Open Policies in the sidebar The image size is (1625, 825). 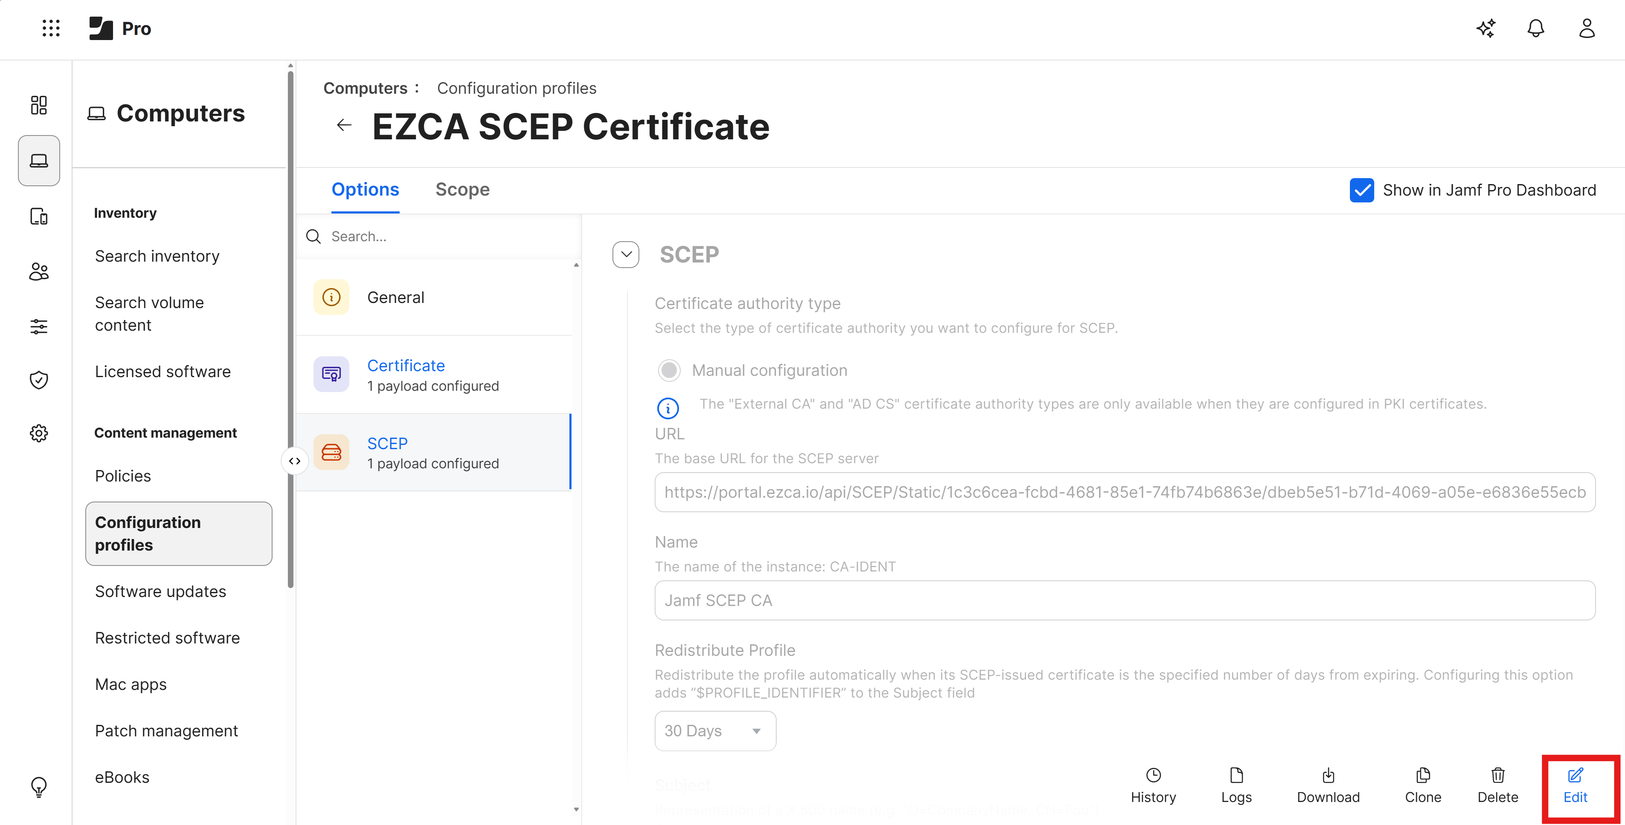[123, 476]
